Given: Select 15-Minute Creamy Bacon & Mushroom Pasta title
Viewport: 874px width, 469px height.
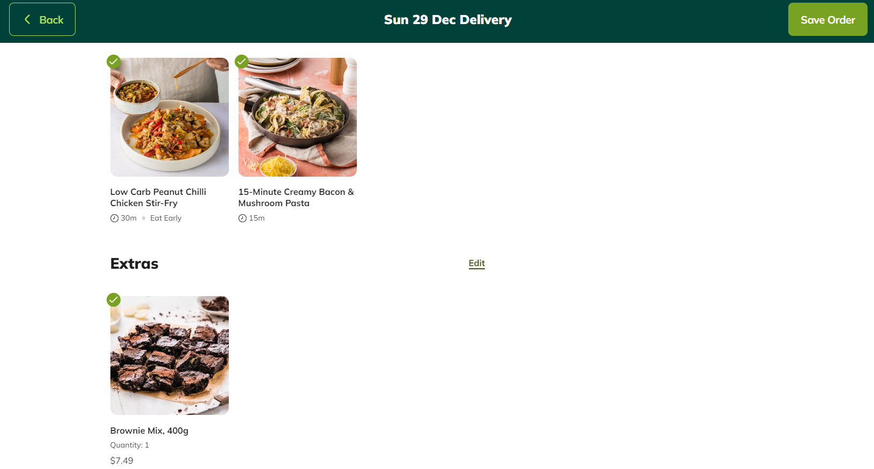Looking at the screenshot, I should 296,197.
